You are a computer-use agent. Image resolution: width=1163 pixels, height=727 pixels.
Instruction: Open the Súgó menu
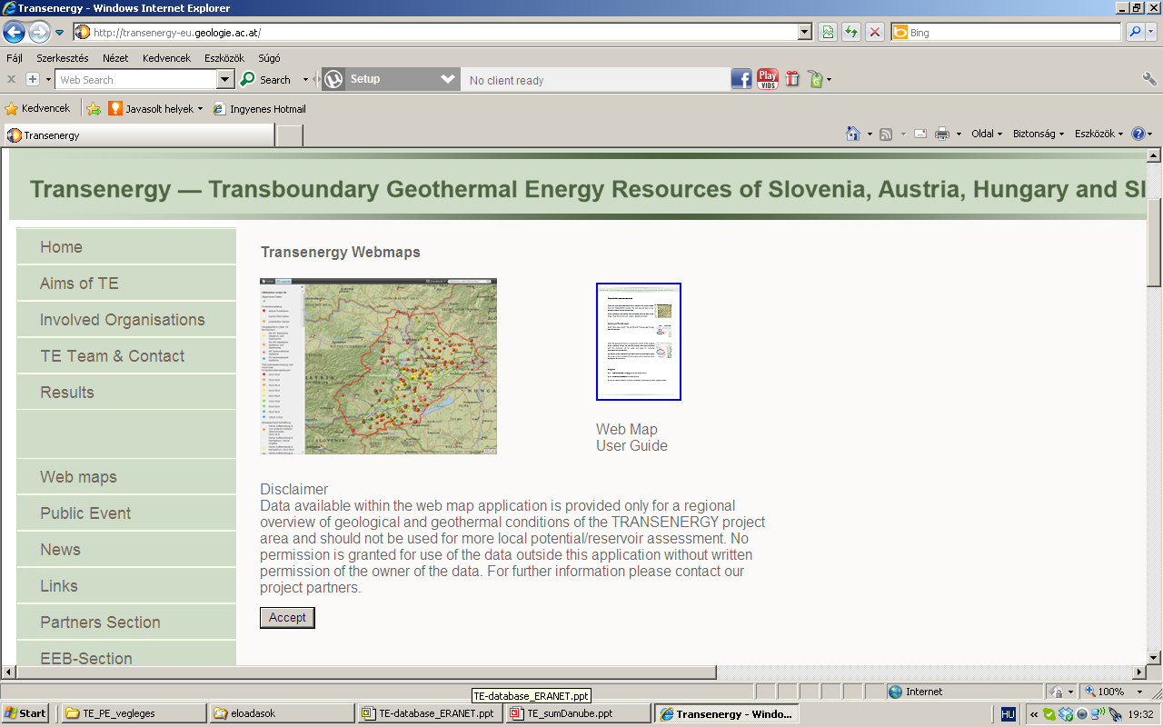tap(270, 58)
